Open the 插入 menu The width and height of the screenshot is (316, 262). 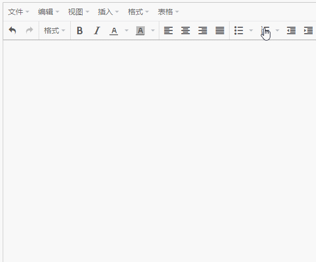(108, 12)
